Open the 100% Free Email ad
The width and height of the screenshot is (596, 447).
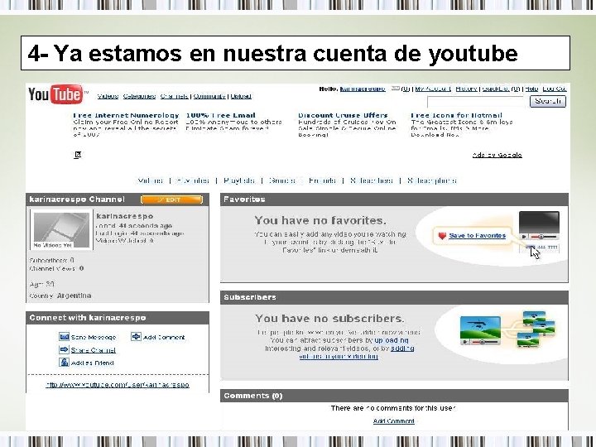[220, 115]
